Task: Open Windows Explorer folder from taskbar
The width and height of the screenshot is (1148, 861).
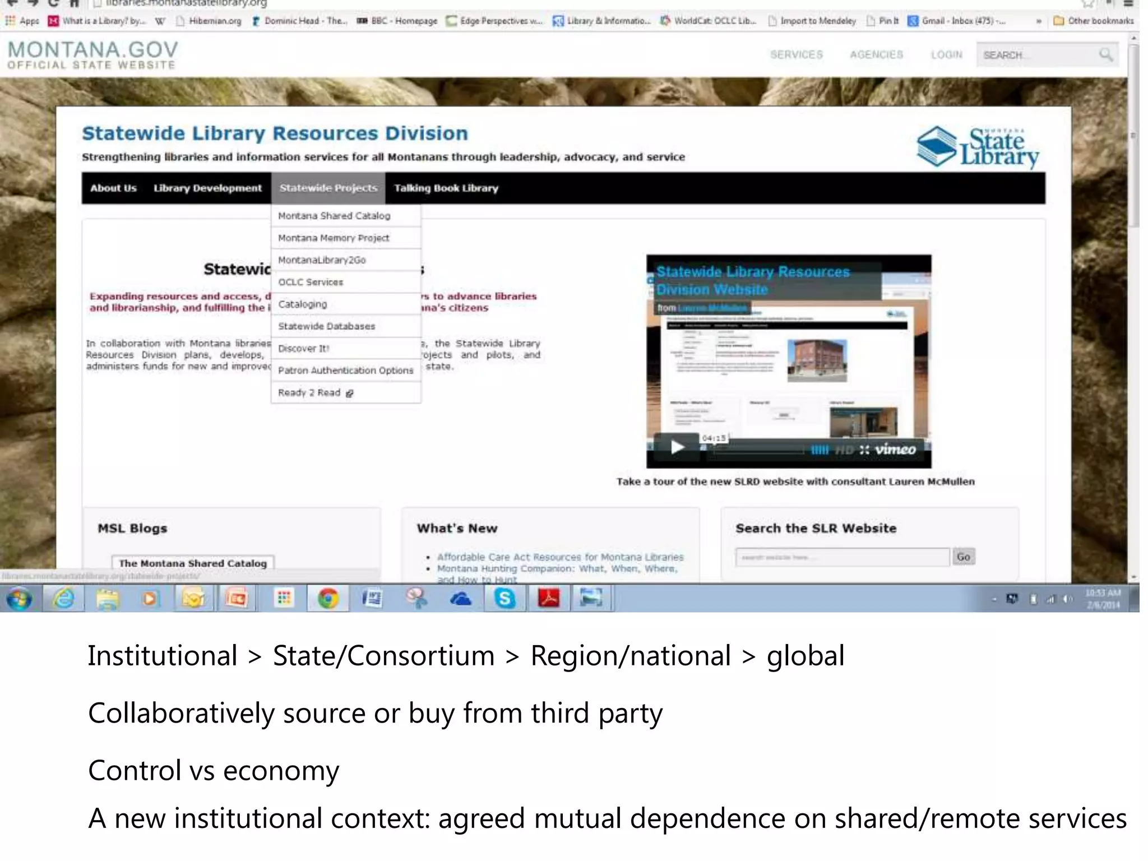Action: [108, 599]
